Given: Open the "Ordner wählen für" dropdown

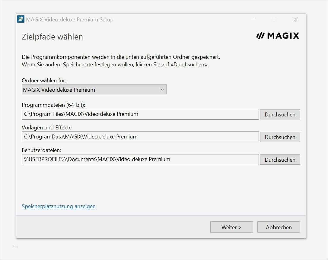Looking at the screenshot, I should [x=94, y=90].
